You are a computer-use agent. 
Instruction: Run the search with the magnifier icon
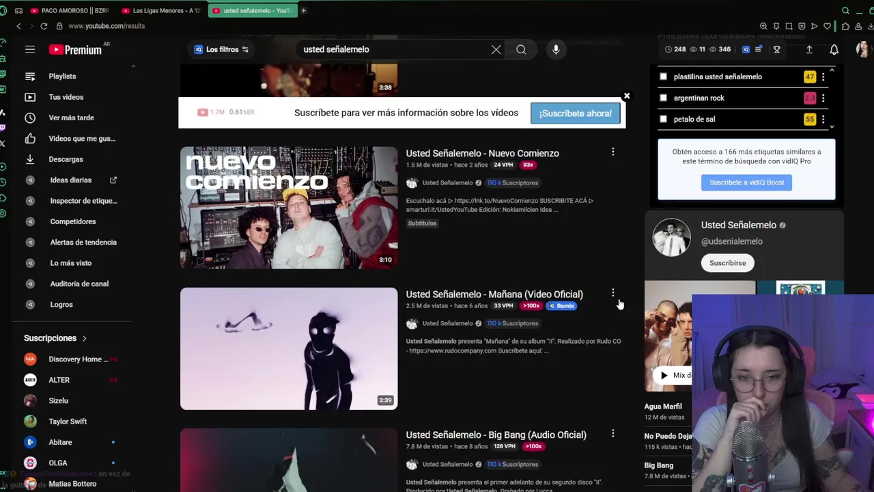pos(521,49)
